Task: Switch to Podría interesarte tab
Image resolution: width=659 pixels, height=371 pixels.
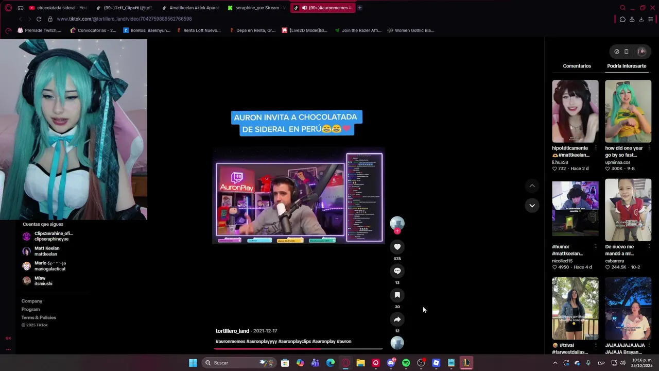Action: click(627, 66)
